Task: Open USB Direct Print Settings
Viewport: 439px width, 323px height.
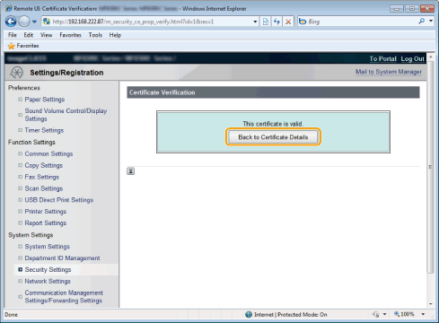Action: point(59,200)
